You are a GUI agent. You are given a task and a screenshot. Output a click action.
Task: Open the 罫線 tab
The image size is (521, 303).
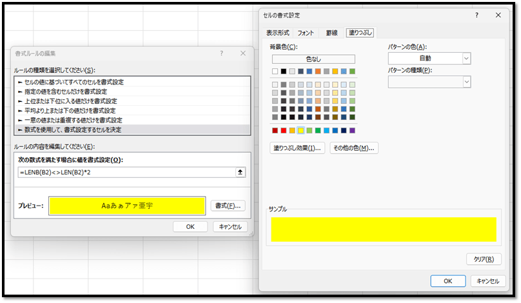point(331,33)
